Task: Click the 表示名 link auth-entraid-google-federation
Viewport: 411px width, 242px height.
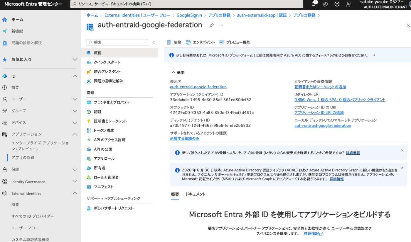Action: pyautogui.click(x=198, y=87)
